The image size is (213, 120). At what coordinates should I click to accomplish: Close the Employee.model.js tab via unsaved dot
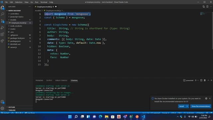tap(56, 7)
